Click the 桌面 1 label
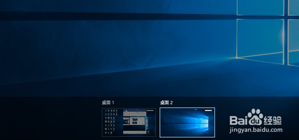The height and width of the screenshot is (140, 299). click(108, 103)
